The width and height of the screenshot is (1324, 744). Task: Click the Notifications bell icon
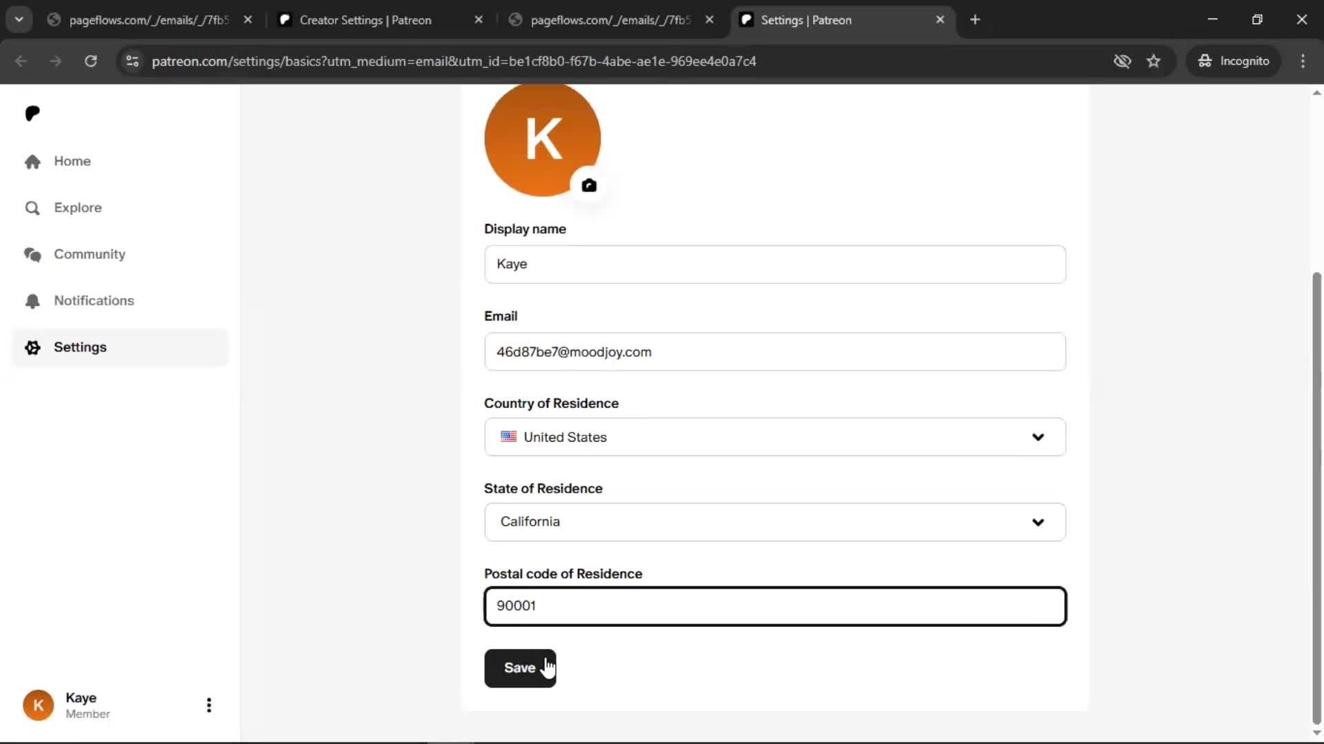(x=32, y=301)
